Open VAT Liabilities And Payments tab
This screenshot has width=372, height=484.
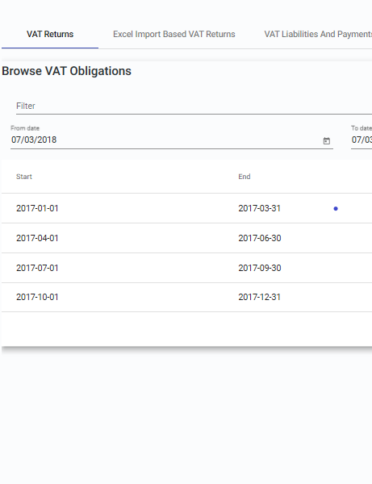[318, 34]
